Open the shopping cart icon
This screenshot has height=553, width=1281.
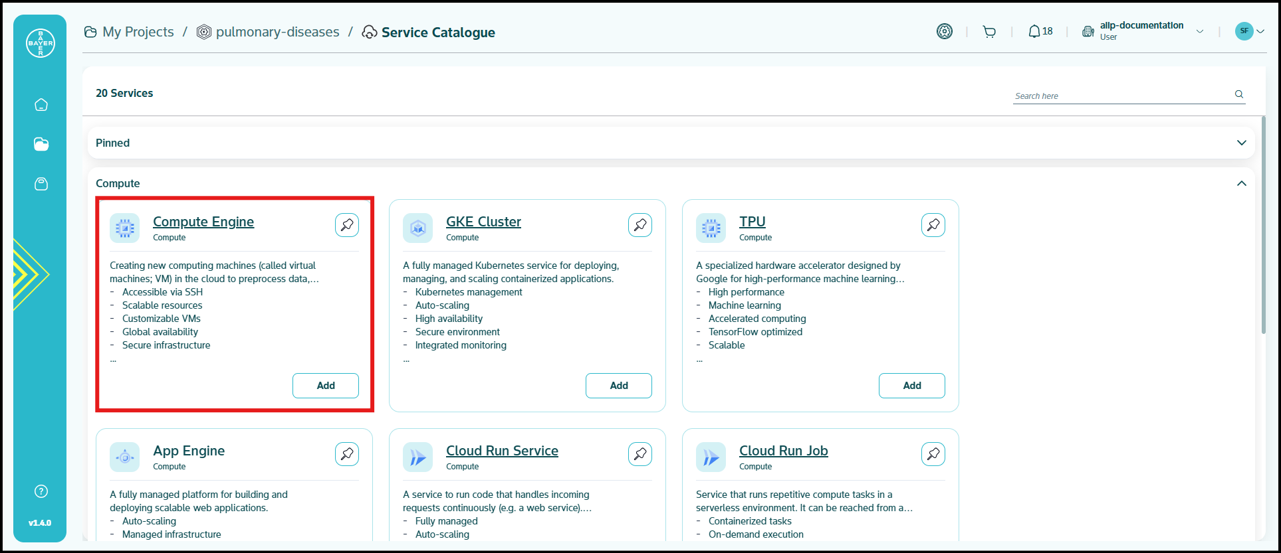click(x=989, y=32)
